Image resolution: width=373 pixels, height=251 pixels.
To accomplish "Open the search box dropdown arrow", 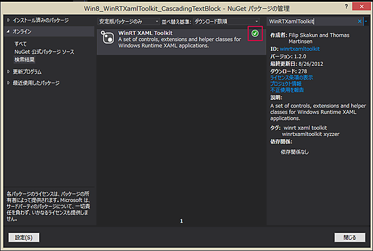I will 366,21.
